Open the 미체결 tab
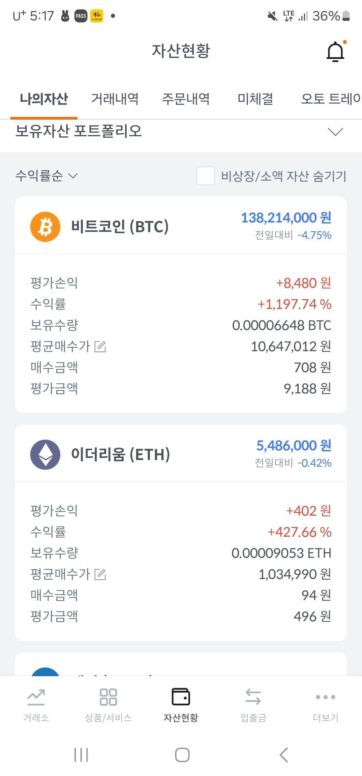The width and height of the screenshot is (362, 776). point(255,99)
